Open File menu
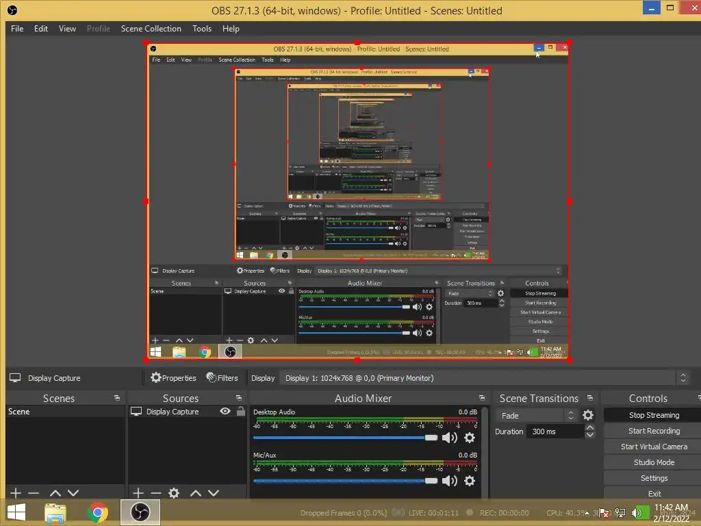Image resolution: width=701 pixels, height=526 pixels. (17, 29)
